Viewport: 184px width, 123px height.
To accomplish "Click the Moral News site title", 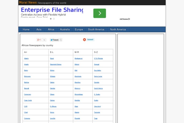I will click(x=28, y=2).
